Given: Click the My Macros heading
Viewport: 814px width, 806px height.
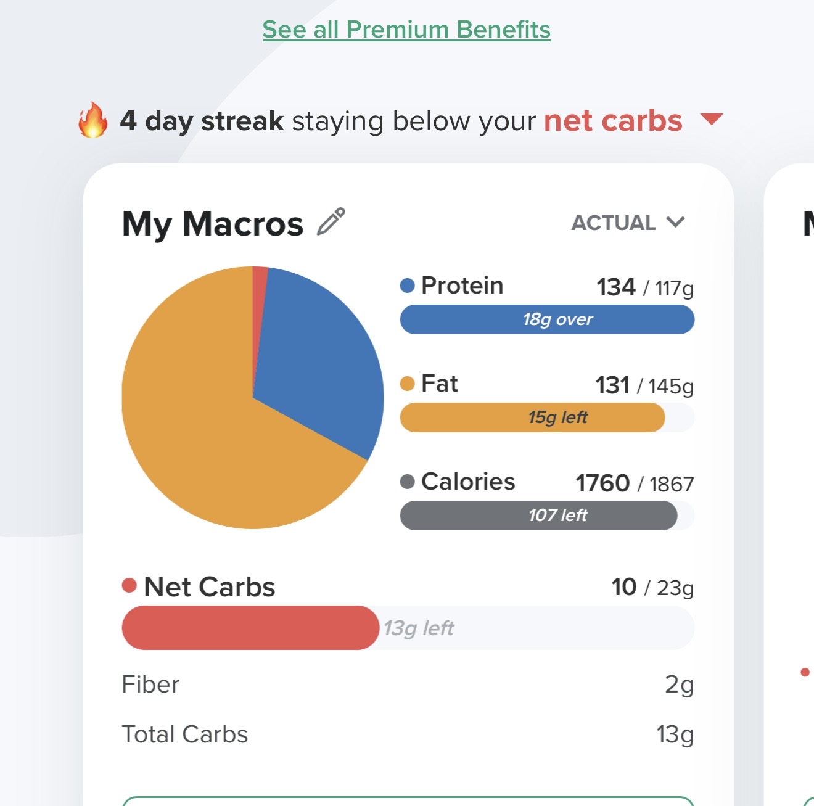Looking at the screenshot, I should pyautogui.click(x=213, y=223).
